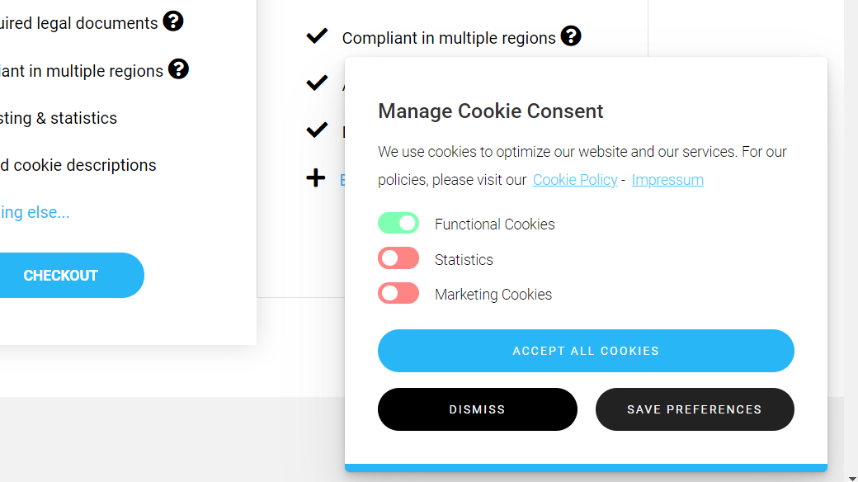Click the "Functional Cookies" label text
Viewport: 858px width, 482px height.
[495, 224]
